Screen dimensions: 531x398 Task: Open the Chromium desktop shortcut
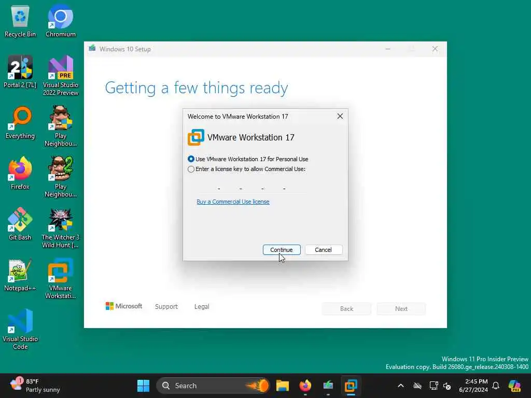(61, 21)
